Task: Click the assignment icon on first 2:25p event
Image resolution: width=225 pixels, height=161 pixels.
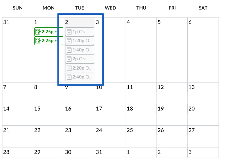Action: click(38, 32)
